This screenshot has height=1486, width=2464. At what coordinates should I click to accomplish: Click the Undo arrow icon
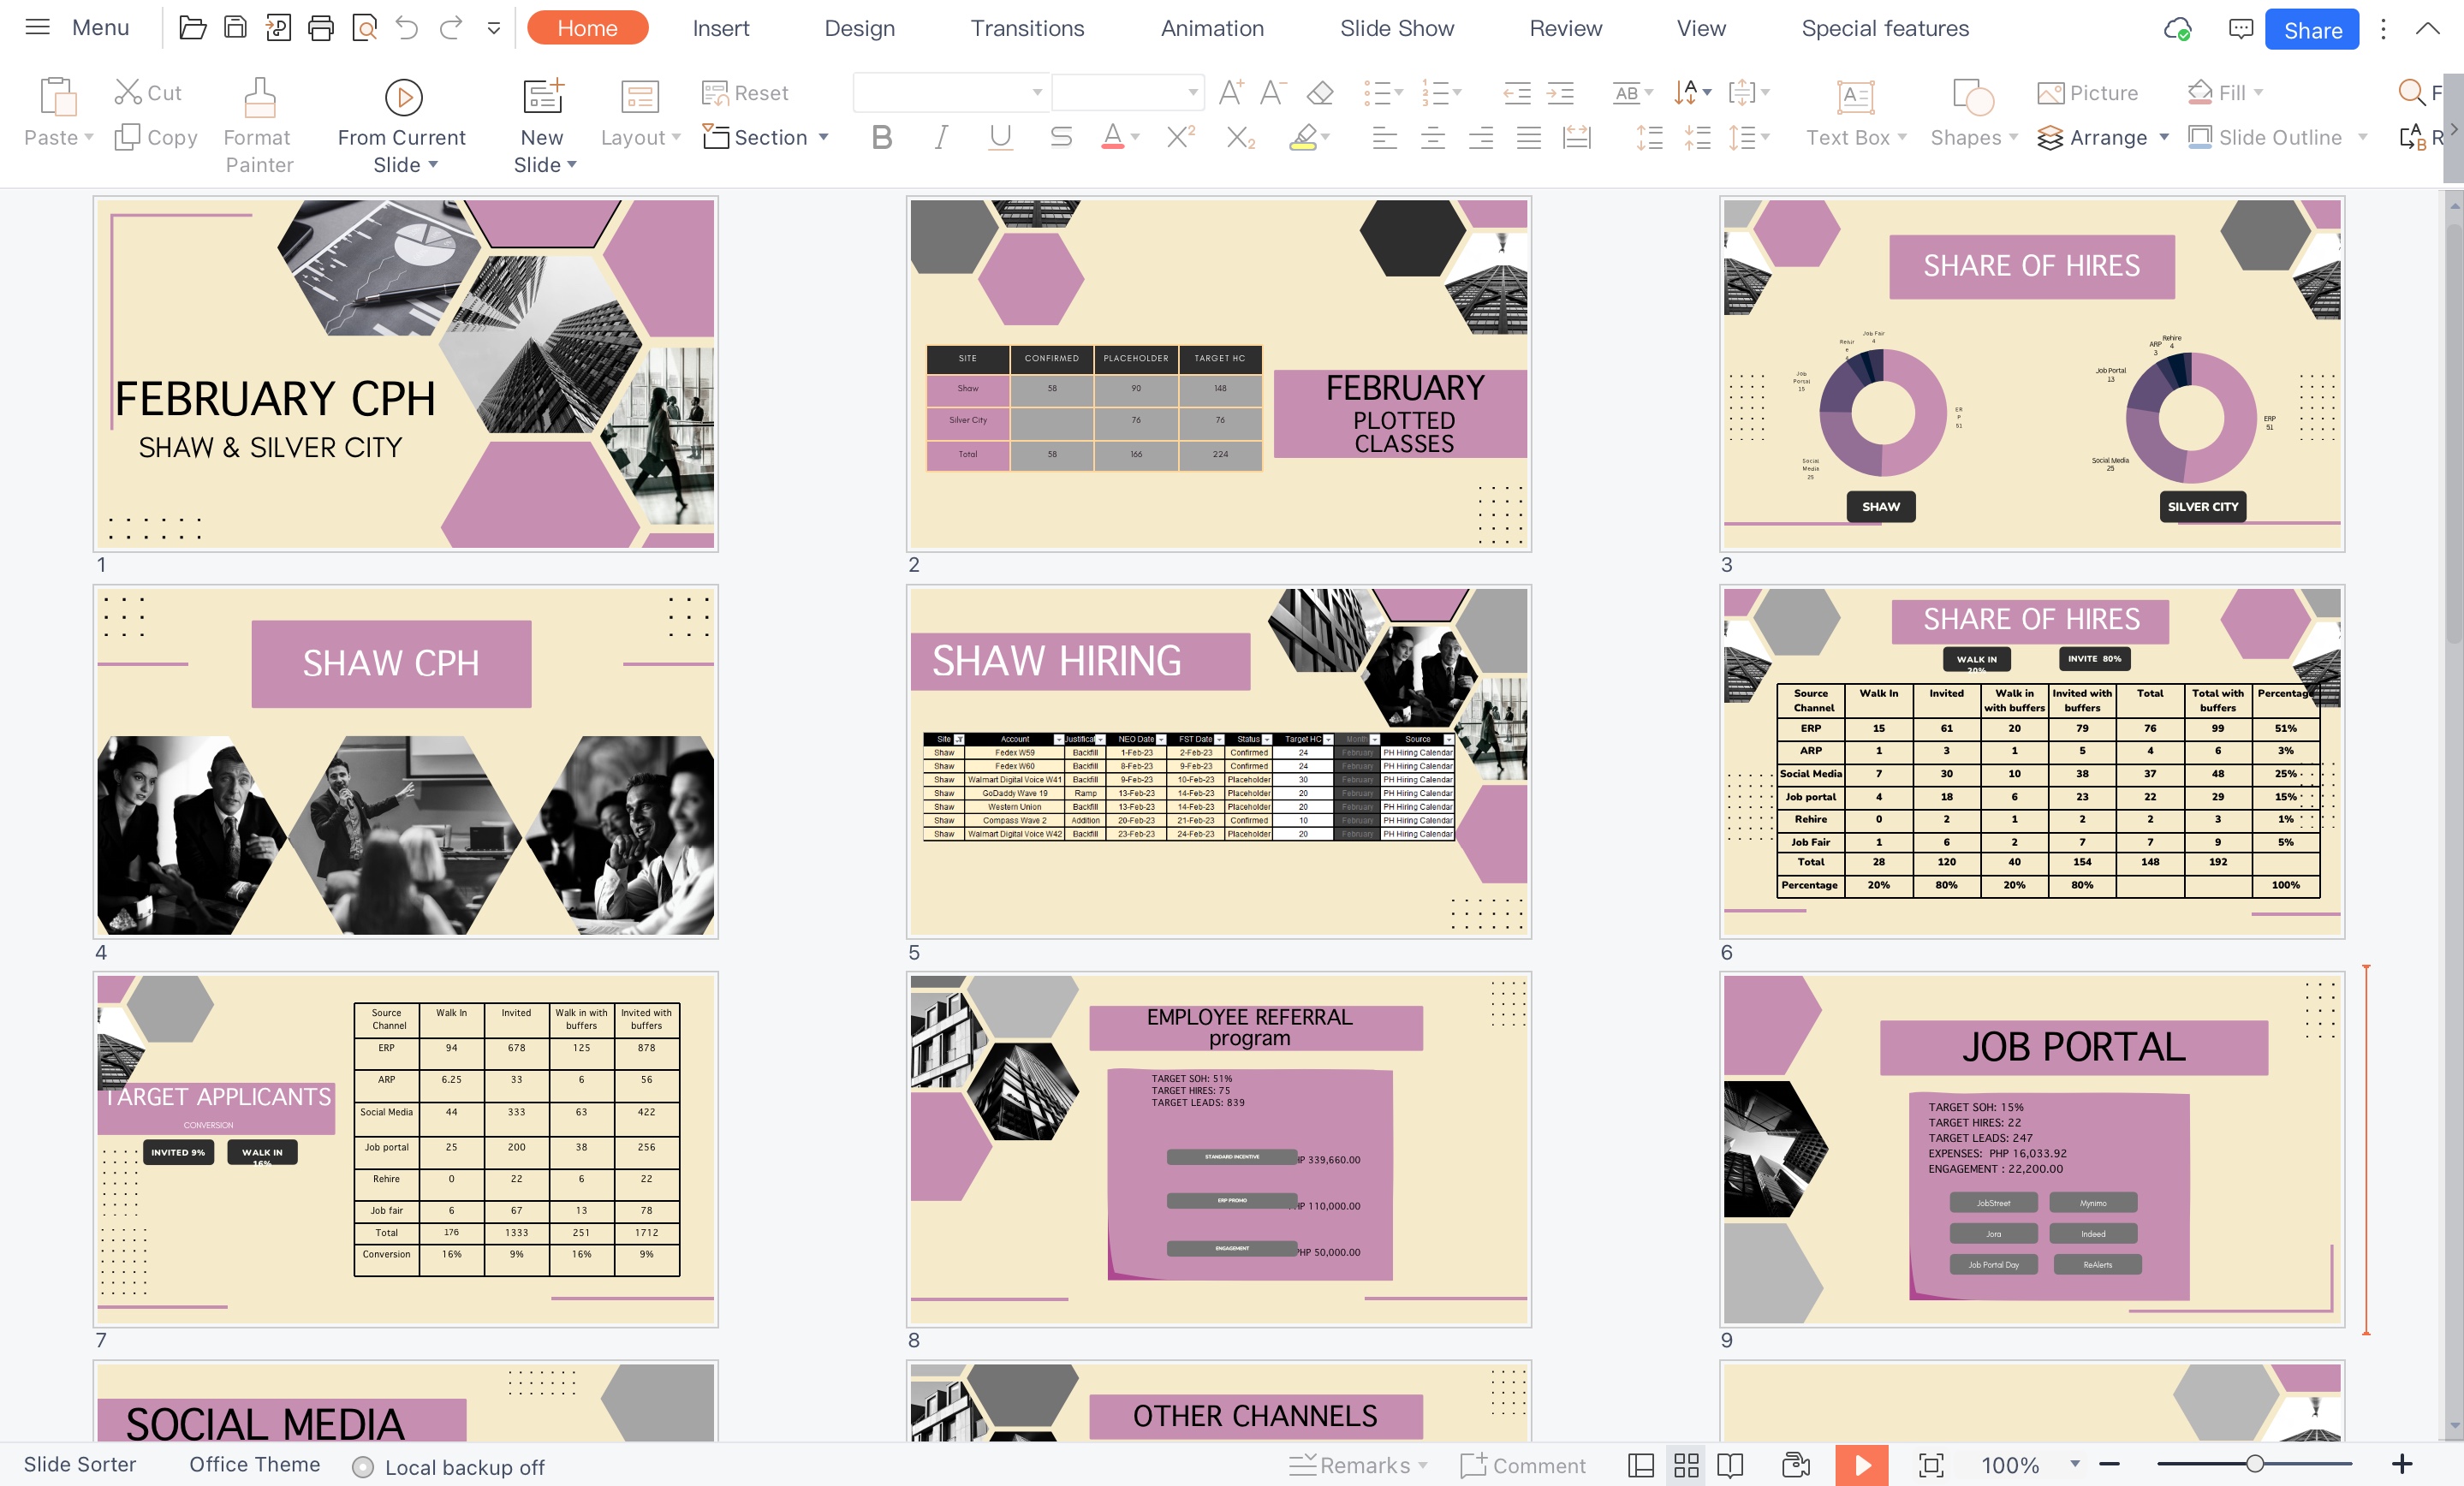(406, 28)
